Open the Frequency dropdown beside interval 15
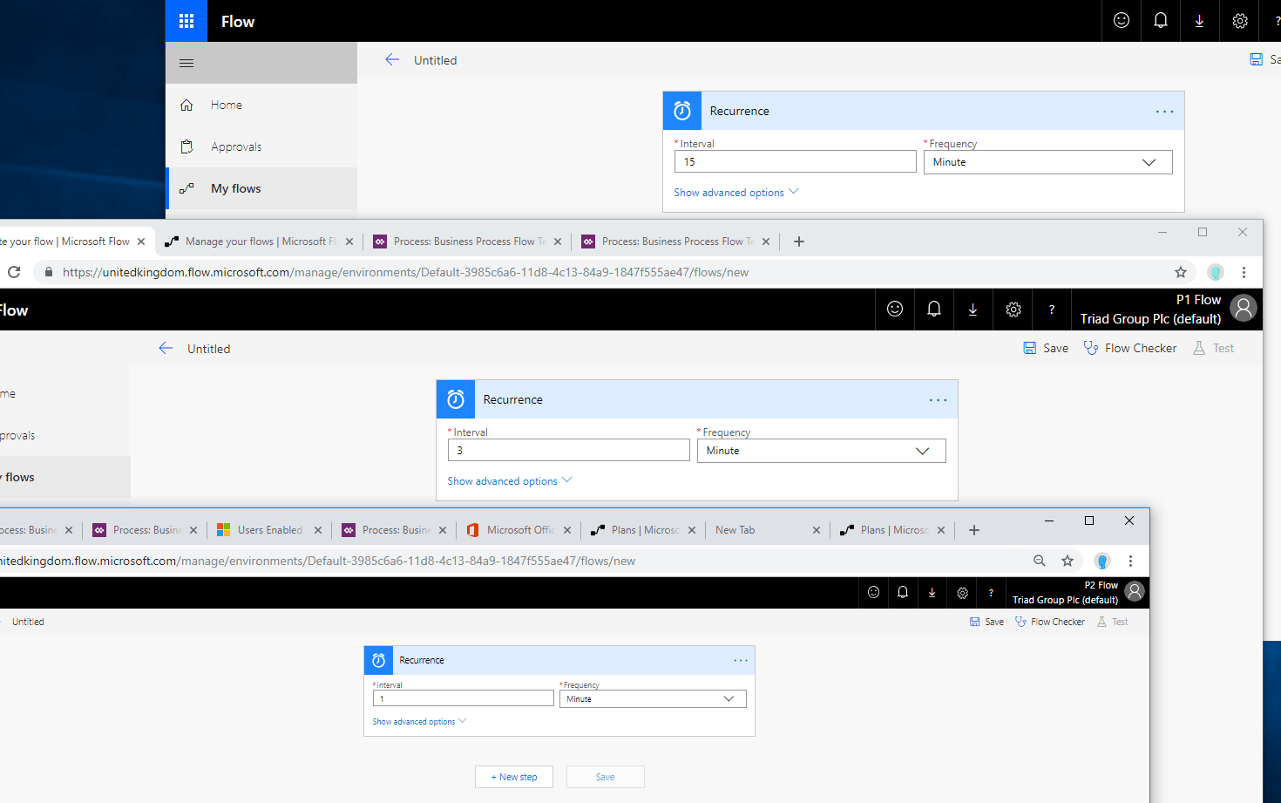Screen dimensions: 1281x803 point(1047,162)
